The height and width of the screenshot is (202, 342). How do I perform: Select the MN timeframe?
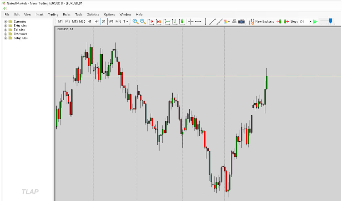click(118, 21)
